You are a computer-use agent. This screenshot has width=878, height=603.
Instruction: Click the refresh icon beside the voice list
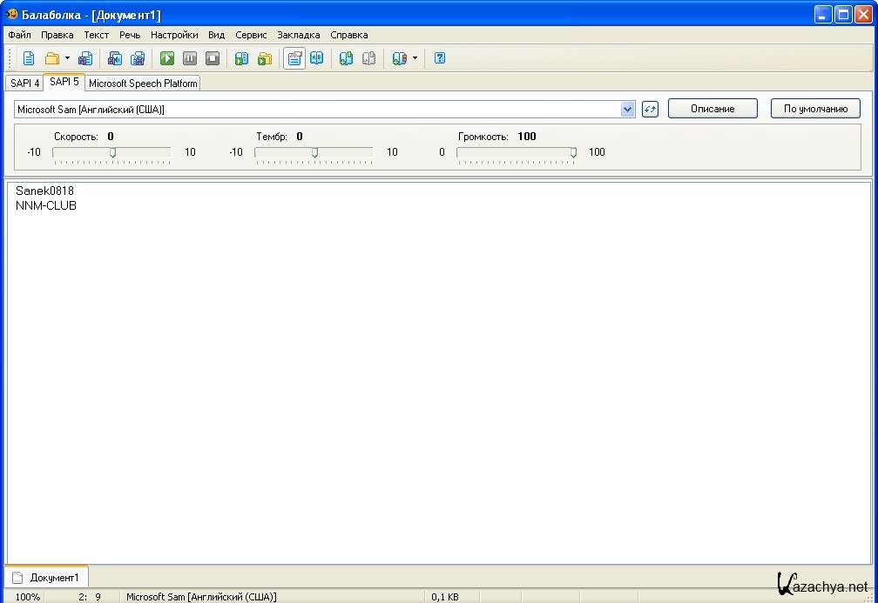pos(650,109)
